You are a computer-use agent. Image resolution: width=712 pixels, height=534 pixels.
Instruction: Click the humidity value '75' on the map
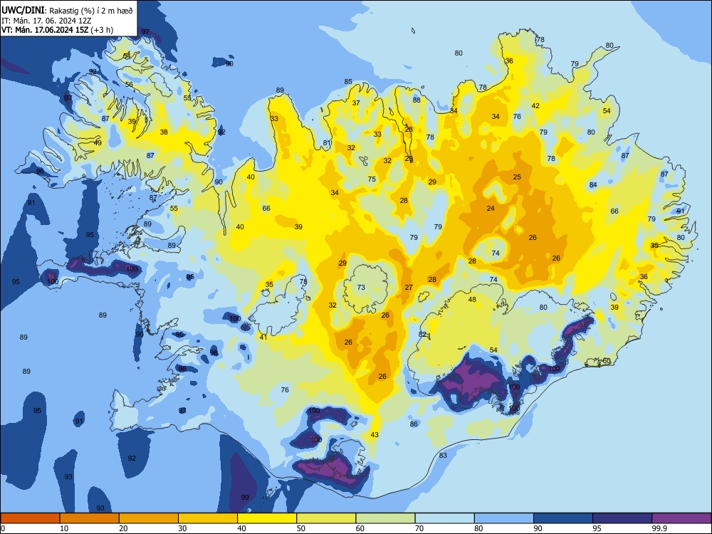coord(372,179)
